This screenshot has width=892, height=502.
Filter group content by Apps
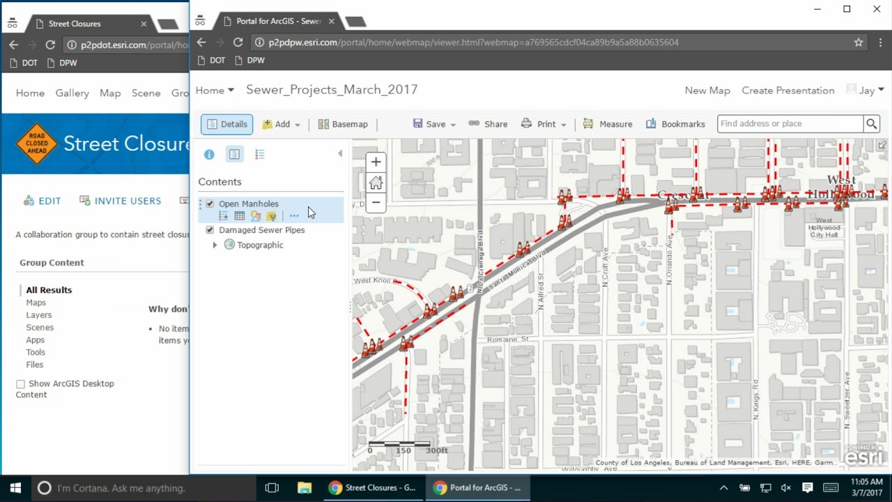point(36,340)
